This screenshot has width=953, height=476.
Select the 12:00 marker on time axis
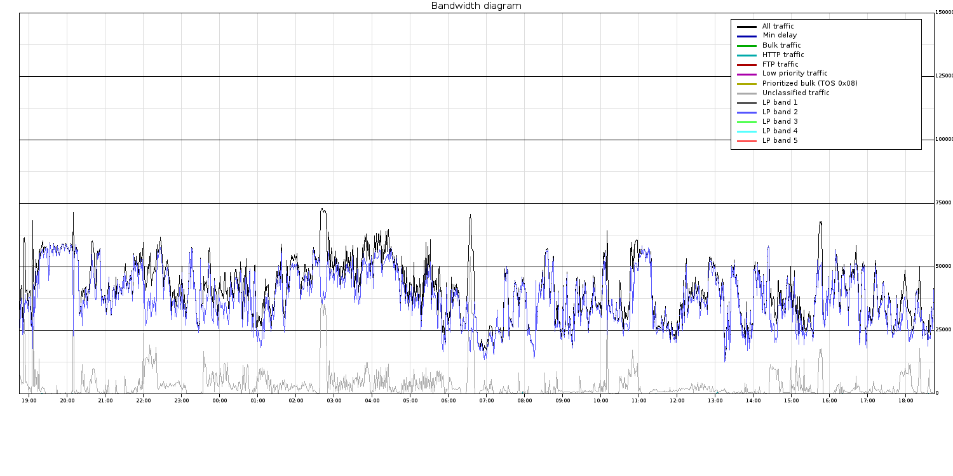(677, 400)
